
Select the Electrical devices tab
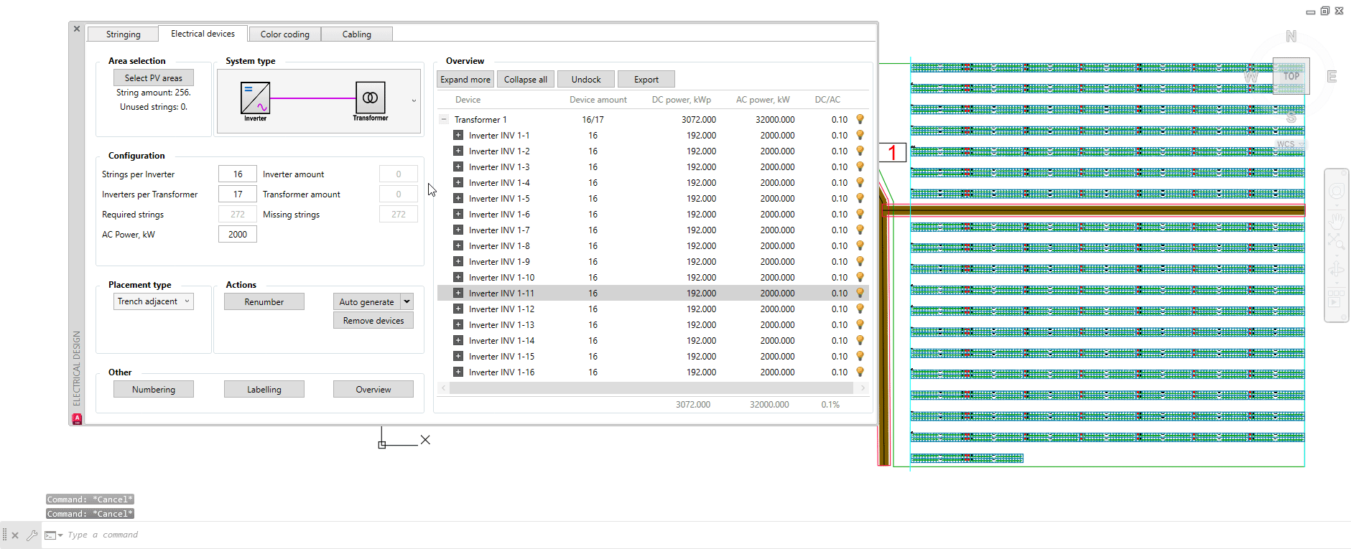pyautogui.click(x=203, y=33)
